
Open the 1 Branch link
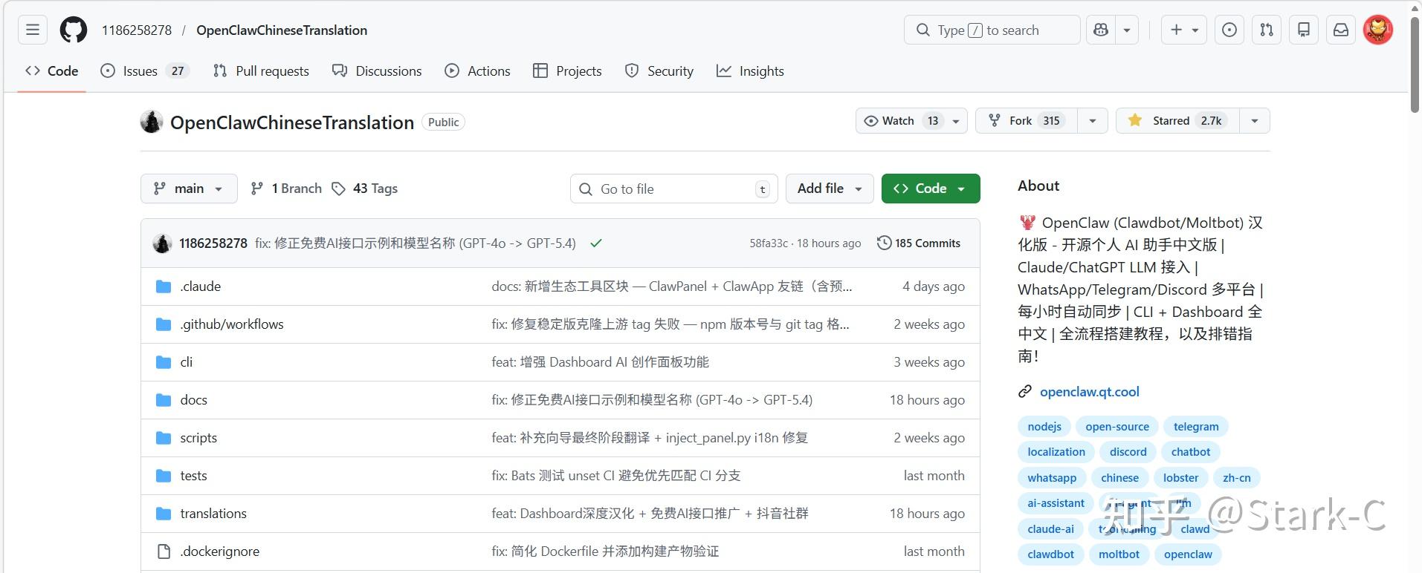[286, 189]
